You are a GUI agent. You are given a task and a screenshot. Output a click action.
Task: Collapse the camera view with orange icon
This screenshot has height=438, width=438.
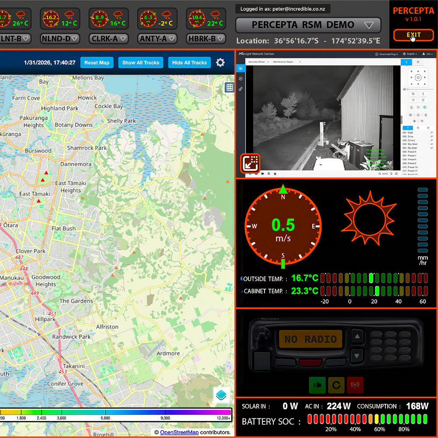[x=250, y=163]
